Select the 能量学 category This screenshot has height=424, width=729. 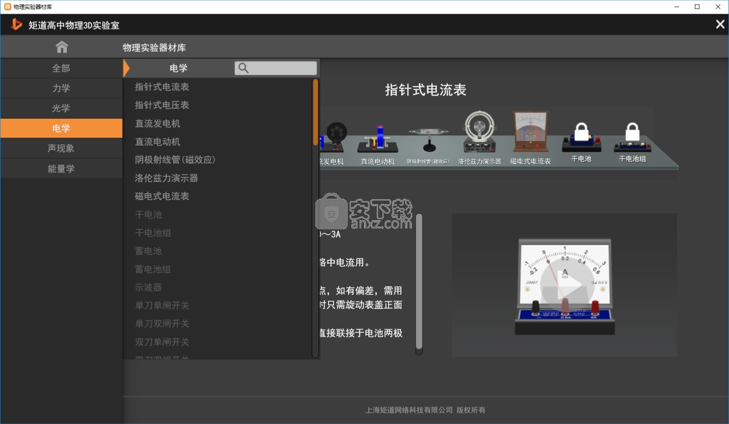click(x=61, y=169)
